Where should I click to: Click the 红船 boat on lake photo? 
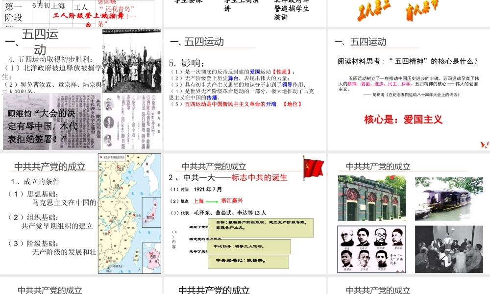click(449, 199)
